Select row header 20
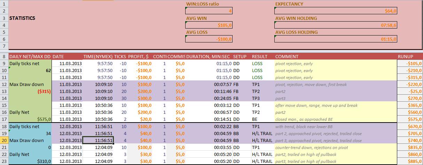The image size is (423, 165). (x=4, y=140)
